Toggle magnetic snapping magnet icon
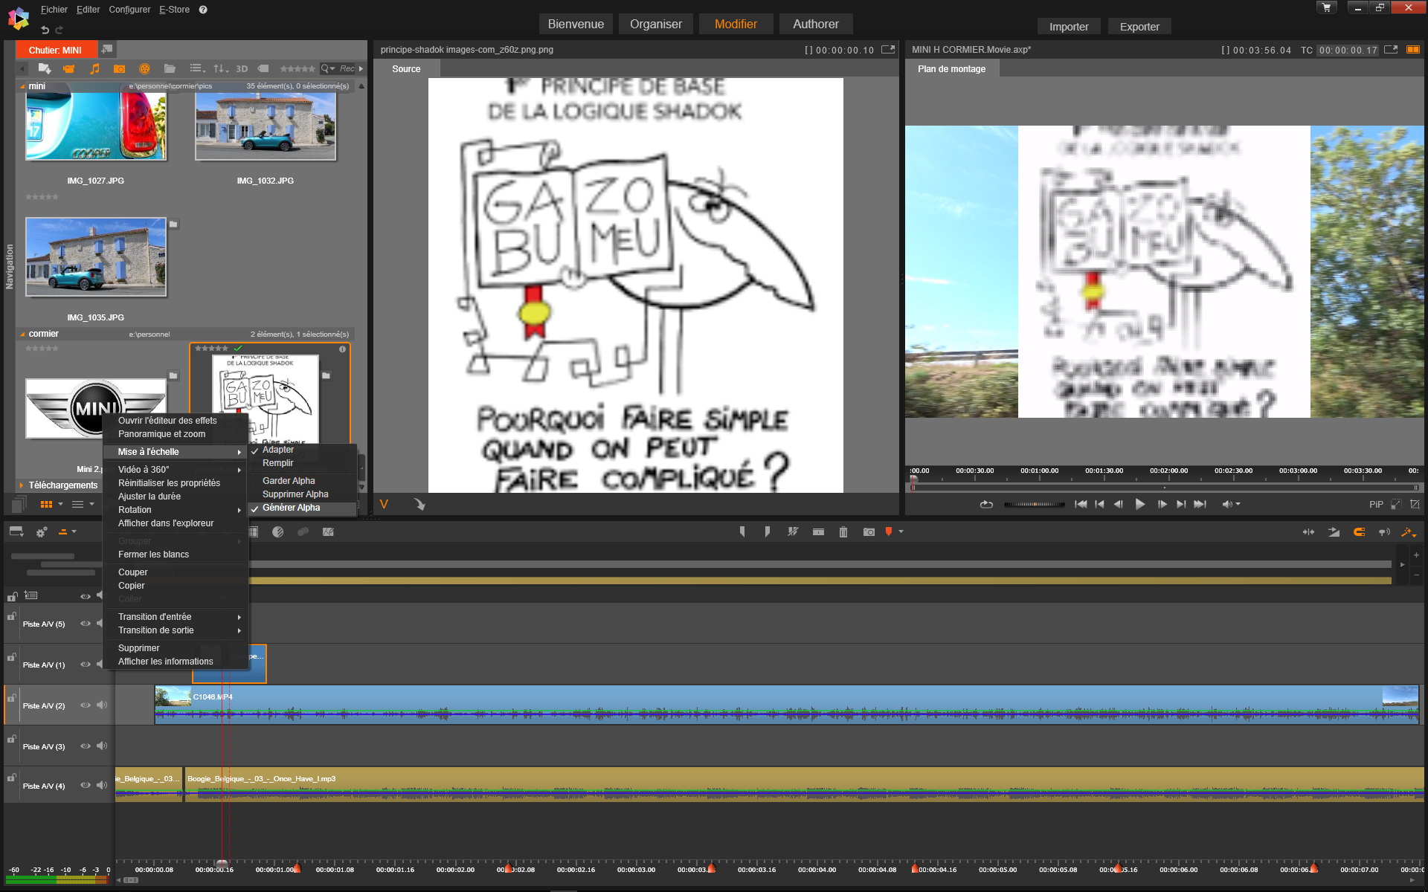 (1359, 532)
